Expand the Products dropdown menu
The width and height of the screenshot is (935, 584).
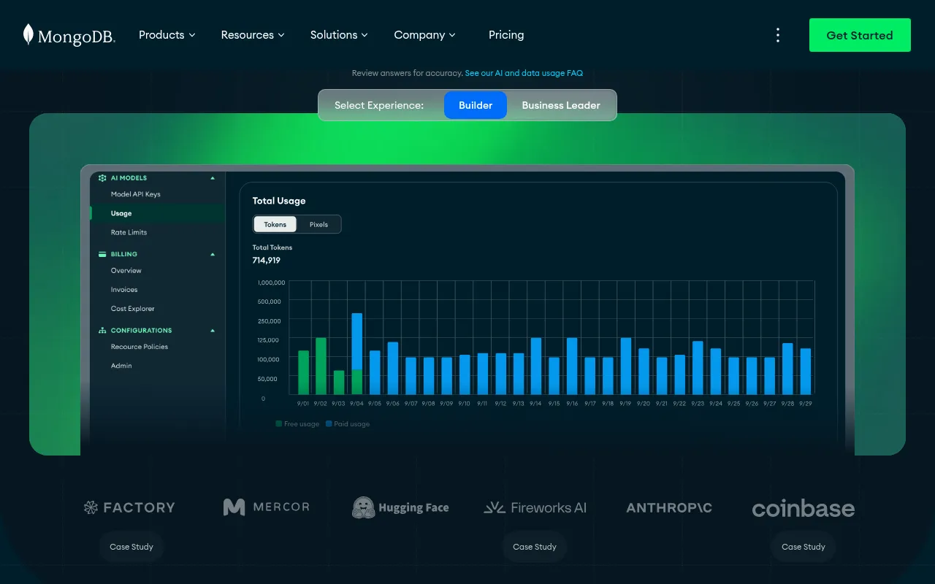tap(167, 35)
